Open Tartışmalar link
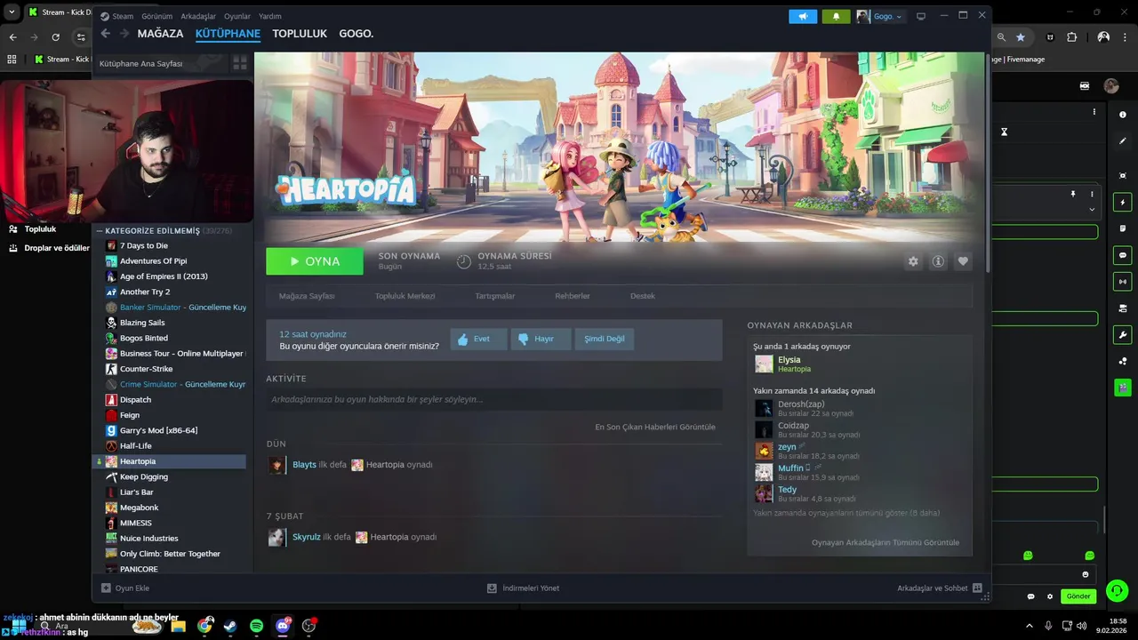 click(495, 296)
